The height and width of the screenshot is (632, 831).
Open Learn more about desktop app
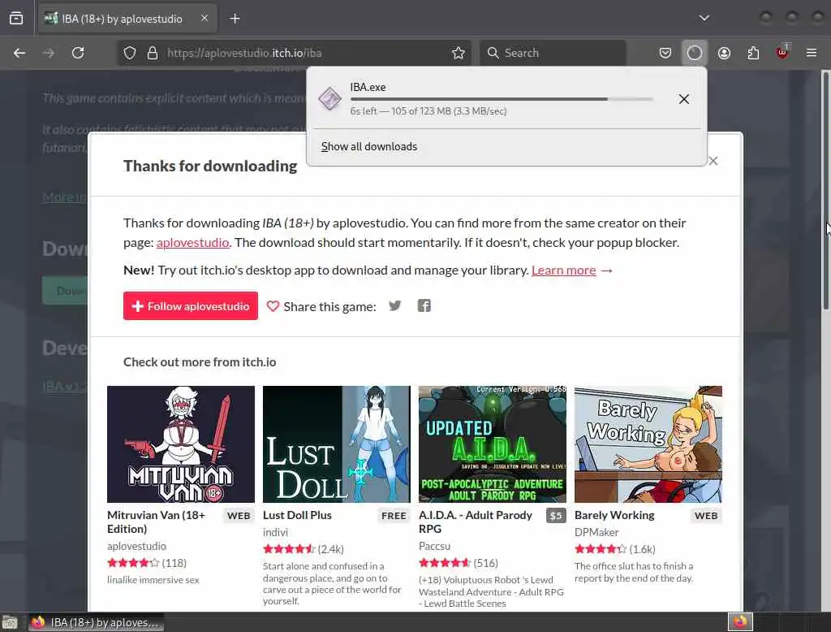[563, 270]
